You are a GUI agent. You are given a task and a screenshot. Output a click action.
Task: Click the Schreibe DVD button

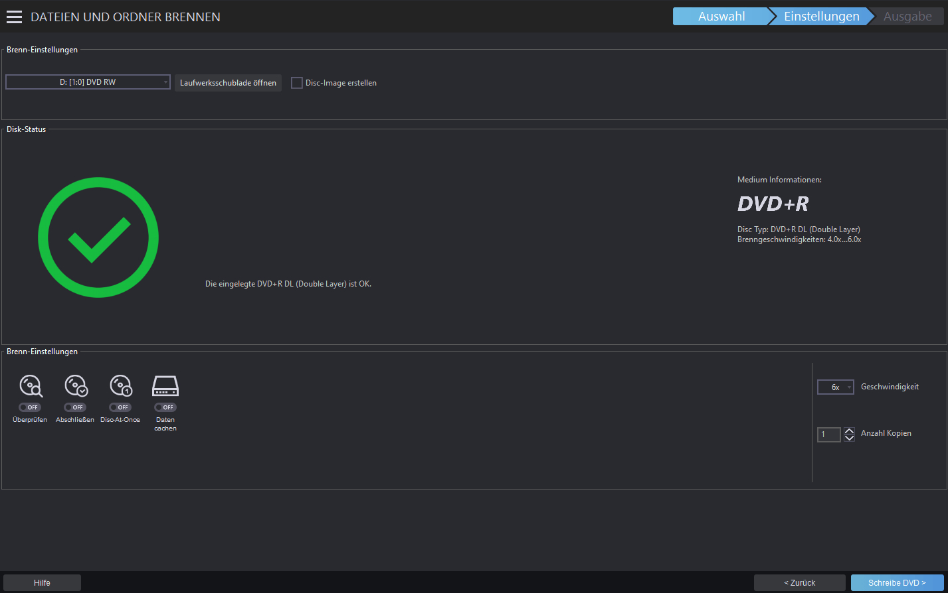click(897, 582)
